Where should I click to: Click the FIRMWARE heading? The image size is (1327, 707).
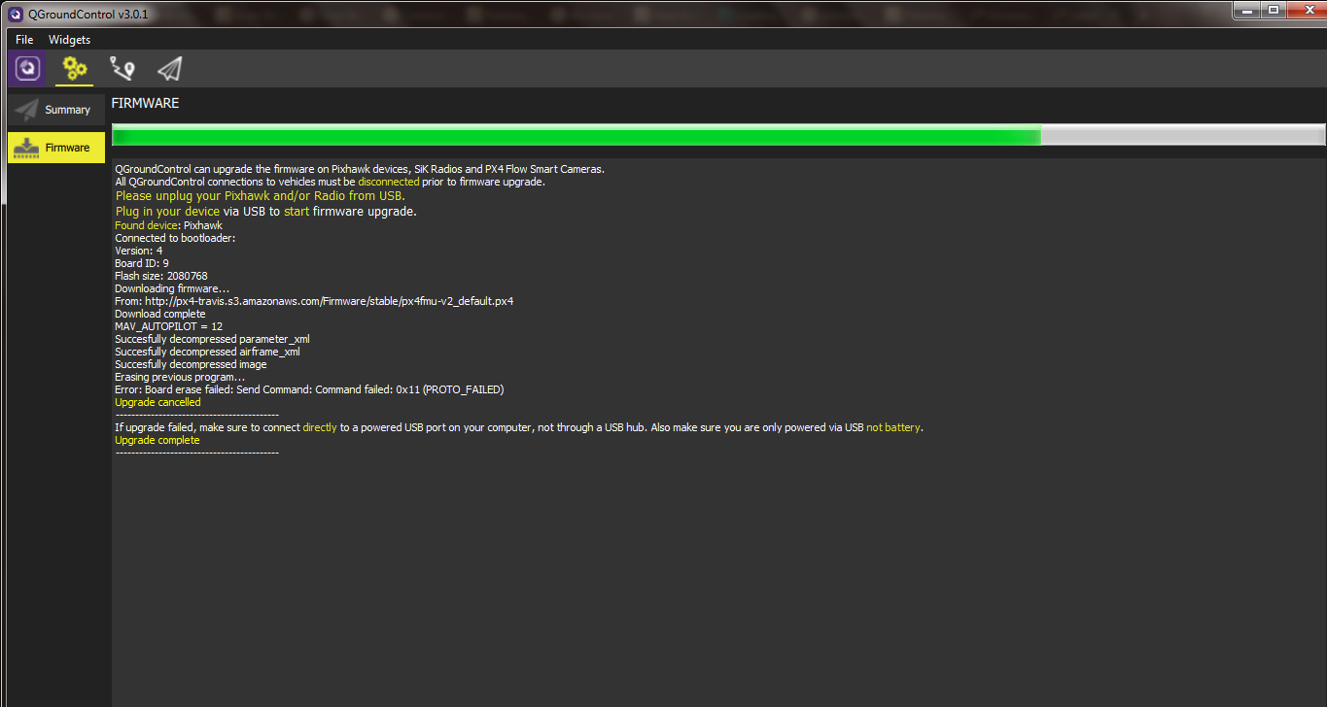coord(145,103)
